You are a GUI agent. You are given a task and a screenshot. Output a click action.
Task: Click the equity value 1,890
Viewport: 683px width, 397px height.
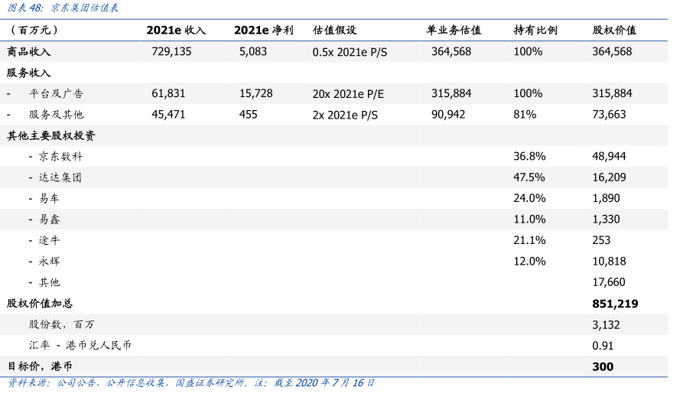click(606, 198)
